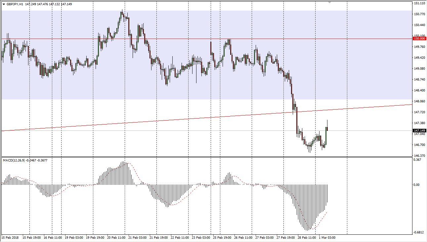Click the 147.149 current price tag
This screenshot has height=242, width=427.
pyautogui.click(x=419, y=131)
